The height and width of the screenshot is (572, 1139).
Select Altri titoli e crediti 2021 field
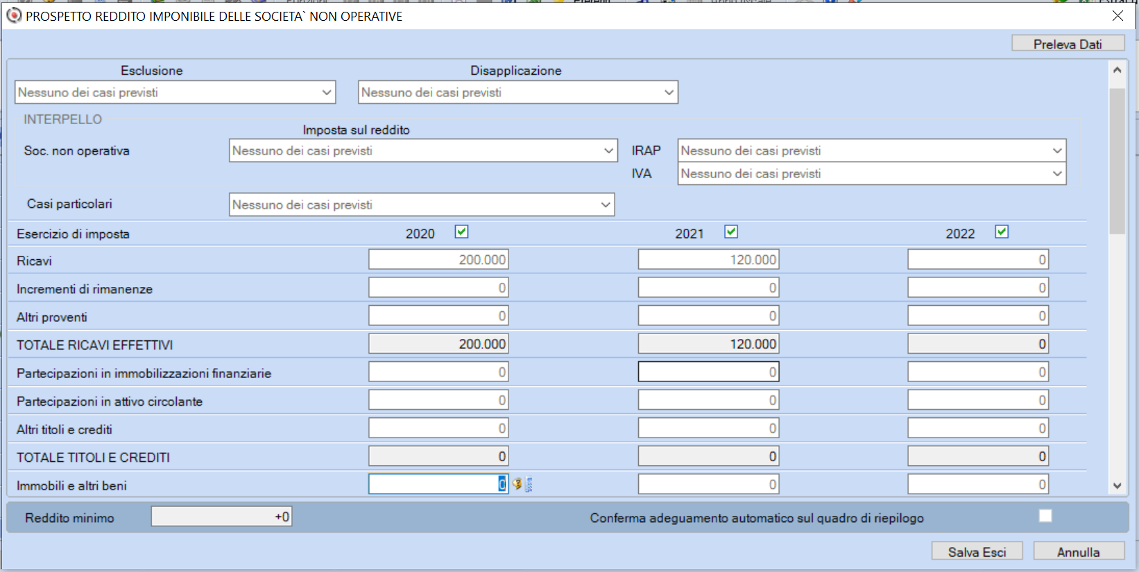click(x=708, y=428)
